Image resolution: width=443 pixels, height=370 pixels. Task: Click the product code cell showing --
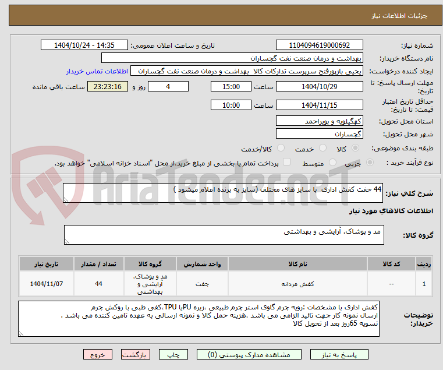point(391,284)
